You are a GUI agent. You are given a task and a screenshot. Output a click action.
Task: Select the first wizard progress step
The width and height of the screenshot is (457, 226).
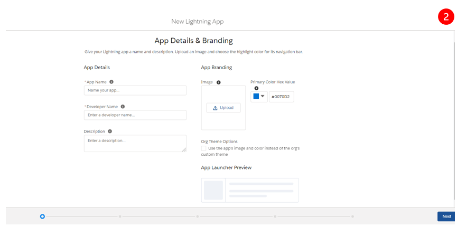point(42,216)
